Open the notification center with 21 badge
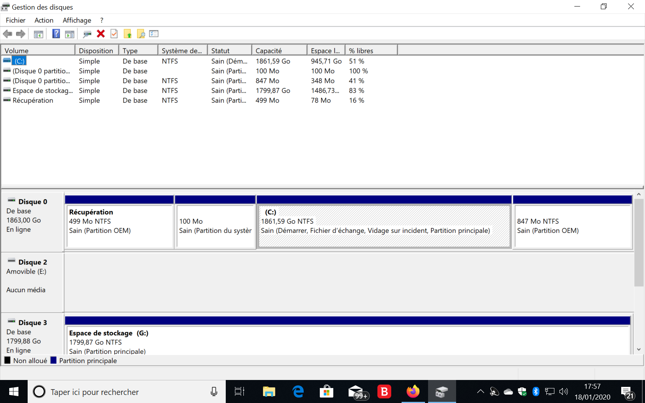This screenshot has height=403, width=645. [x=628, y=392]
